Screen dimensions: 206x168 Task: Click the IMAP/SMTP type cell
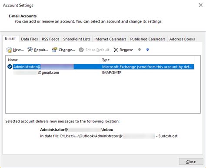tap(112, 72)
